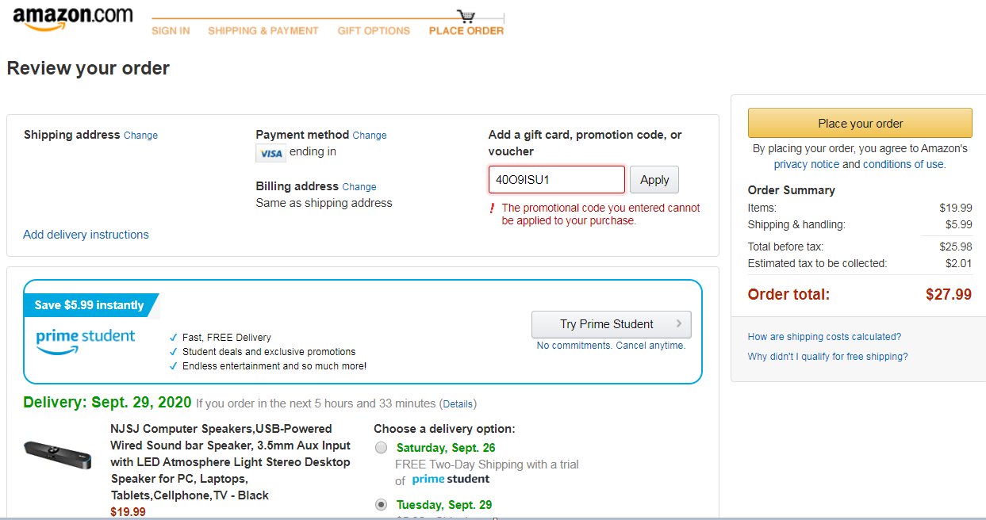Screen dimensions: 986x520
Task: Click the Student deals and exclusive promotions item
Action: (263, 352)
